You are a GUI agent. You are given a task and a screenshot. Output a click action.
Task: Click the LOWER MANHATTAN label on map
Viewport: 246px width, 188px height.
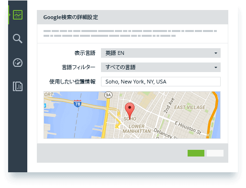coord(136,129)
